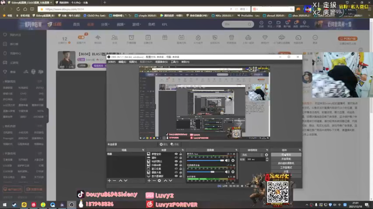Open the Help (帮助) menu in OBS
Screen dimensions: 373x209
coord(185,62)
